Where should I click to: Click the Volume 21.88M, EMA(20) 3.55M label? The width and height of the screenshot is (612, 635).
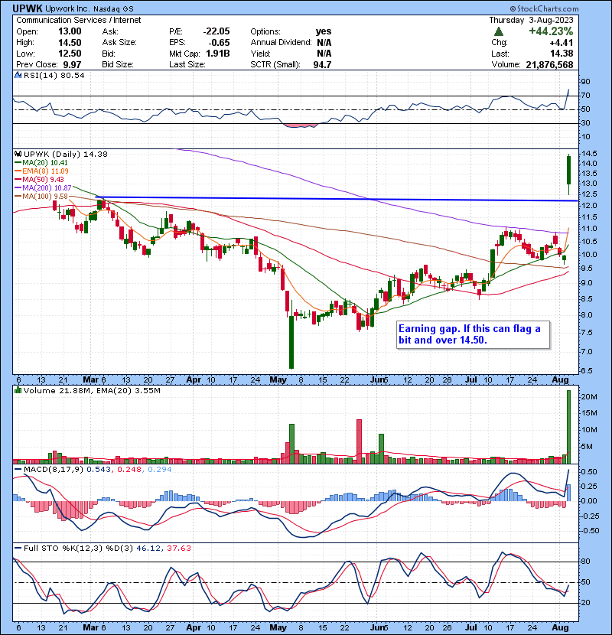(92, 391)
